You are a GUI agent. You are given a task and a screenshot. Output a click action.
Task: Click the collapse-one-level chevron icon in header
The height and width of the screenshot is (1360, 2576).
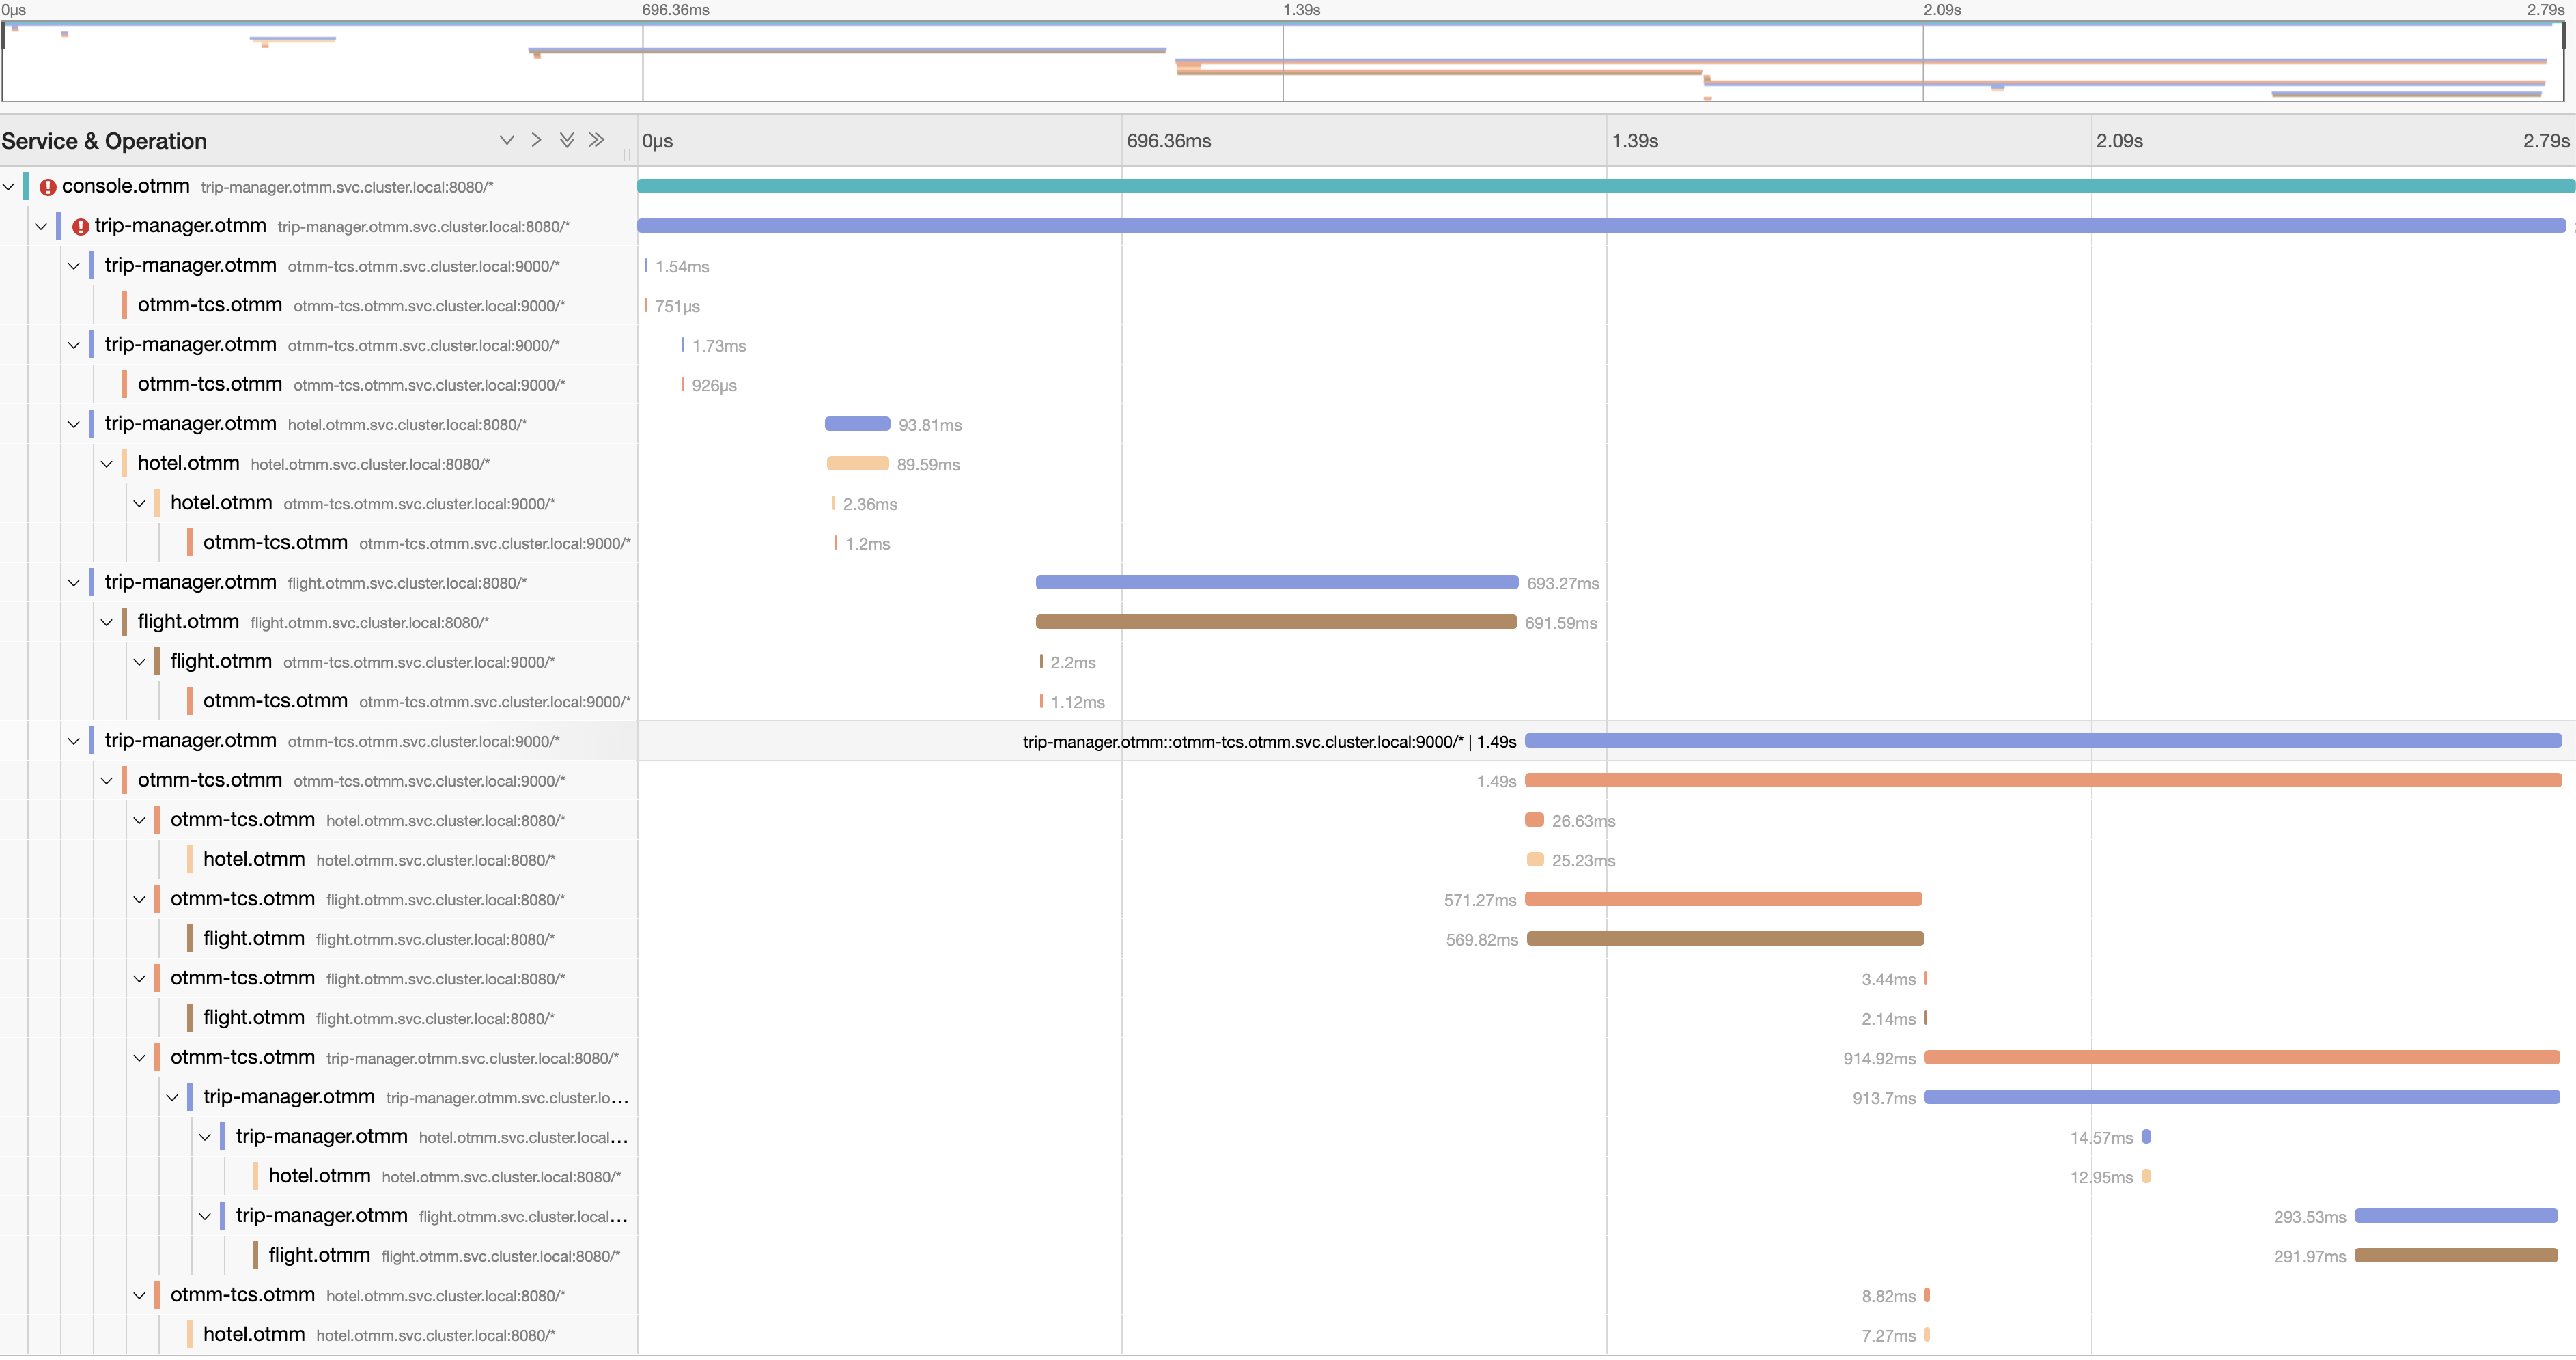pyautogui.click(x=536, y=140)
